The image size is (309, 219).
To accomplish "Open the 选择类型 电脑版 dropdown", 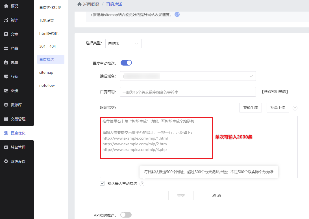I will (123, 44).
